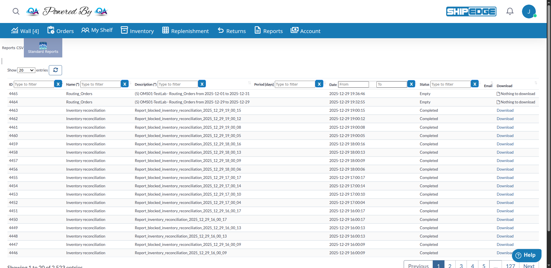Download report 4460
Image resolution: width=551 pixels, height=268 pixels.
click(x=505, y=136)
